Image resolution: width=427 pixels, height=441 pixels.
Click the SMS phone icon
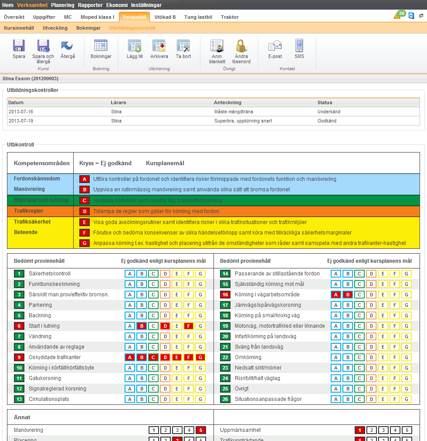[299, 46]
